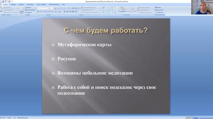Switch to the Главная ribbon tab
The width and height of the screenshot is (213, 119).
click(5, 4)
